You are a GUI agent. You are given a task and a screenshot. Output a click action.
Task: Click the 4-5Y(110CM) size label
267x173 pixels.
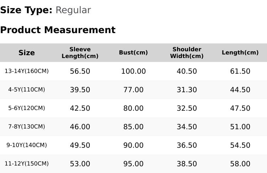tap(27, 90)
